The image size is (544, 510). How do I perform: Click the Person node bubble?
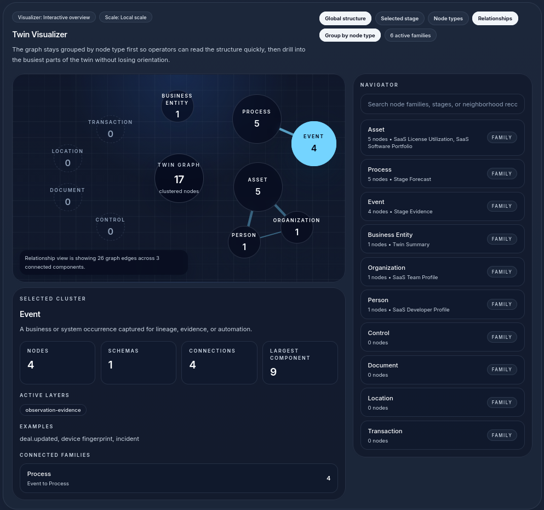coord(244,242)
